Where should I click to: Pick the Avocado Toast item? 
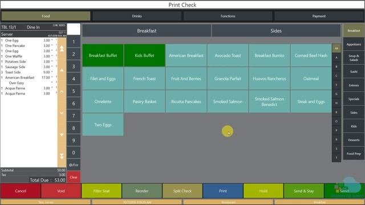coord(228,55)
